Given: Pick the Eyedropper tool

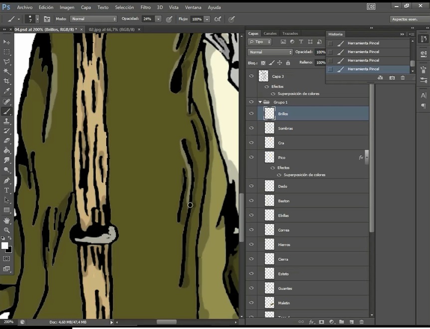Looking at the screenshot, I should coord(7,91).
